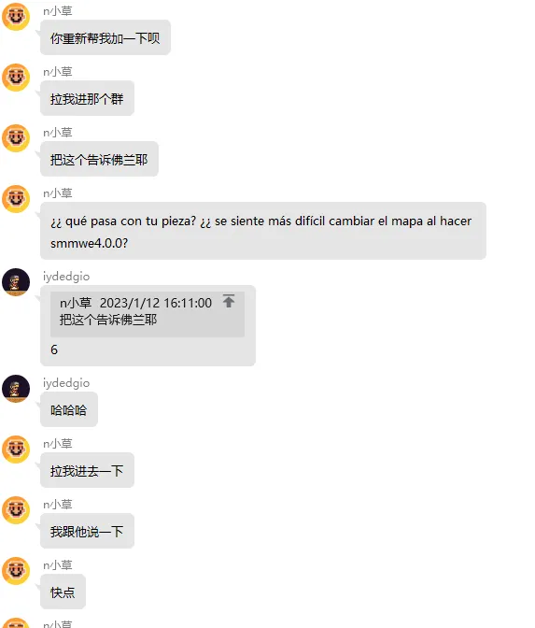Open avatar beside '快点' message
The height and width of the screenshot is (628, 535).
pyautogui.click(x=16, y=571)
